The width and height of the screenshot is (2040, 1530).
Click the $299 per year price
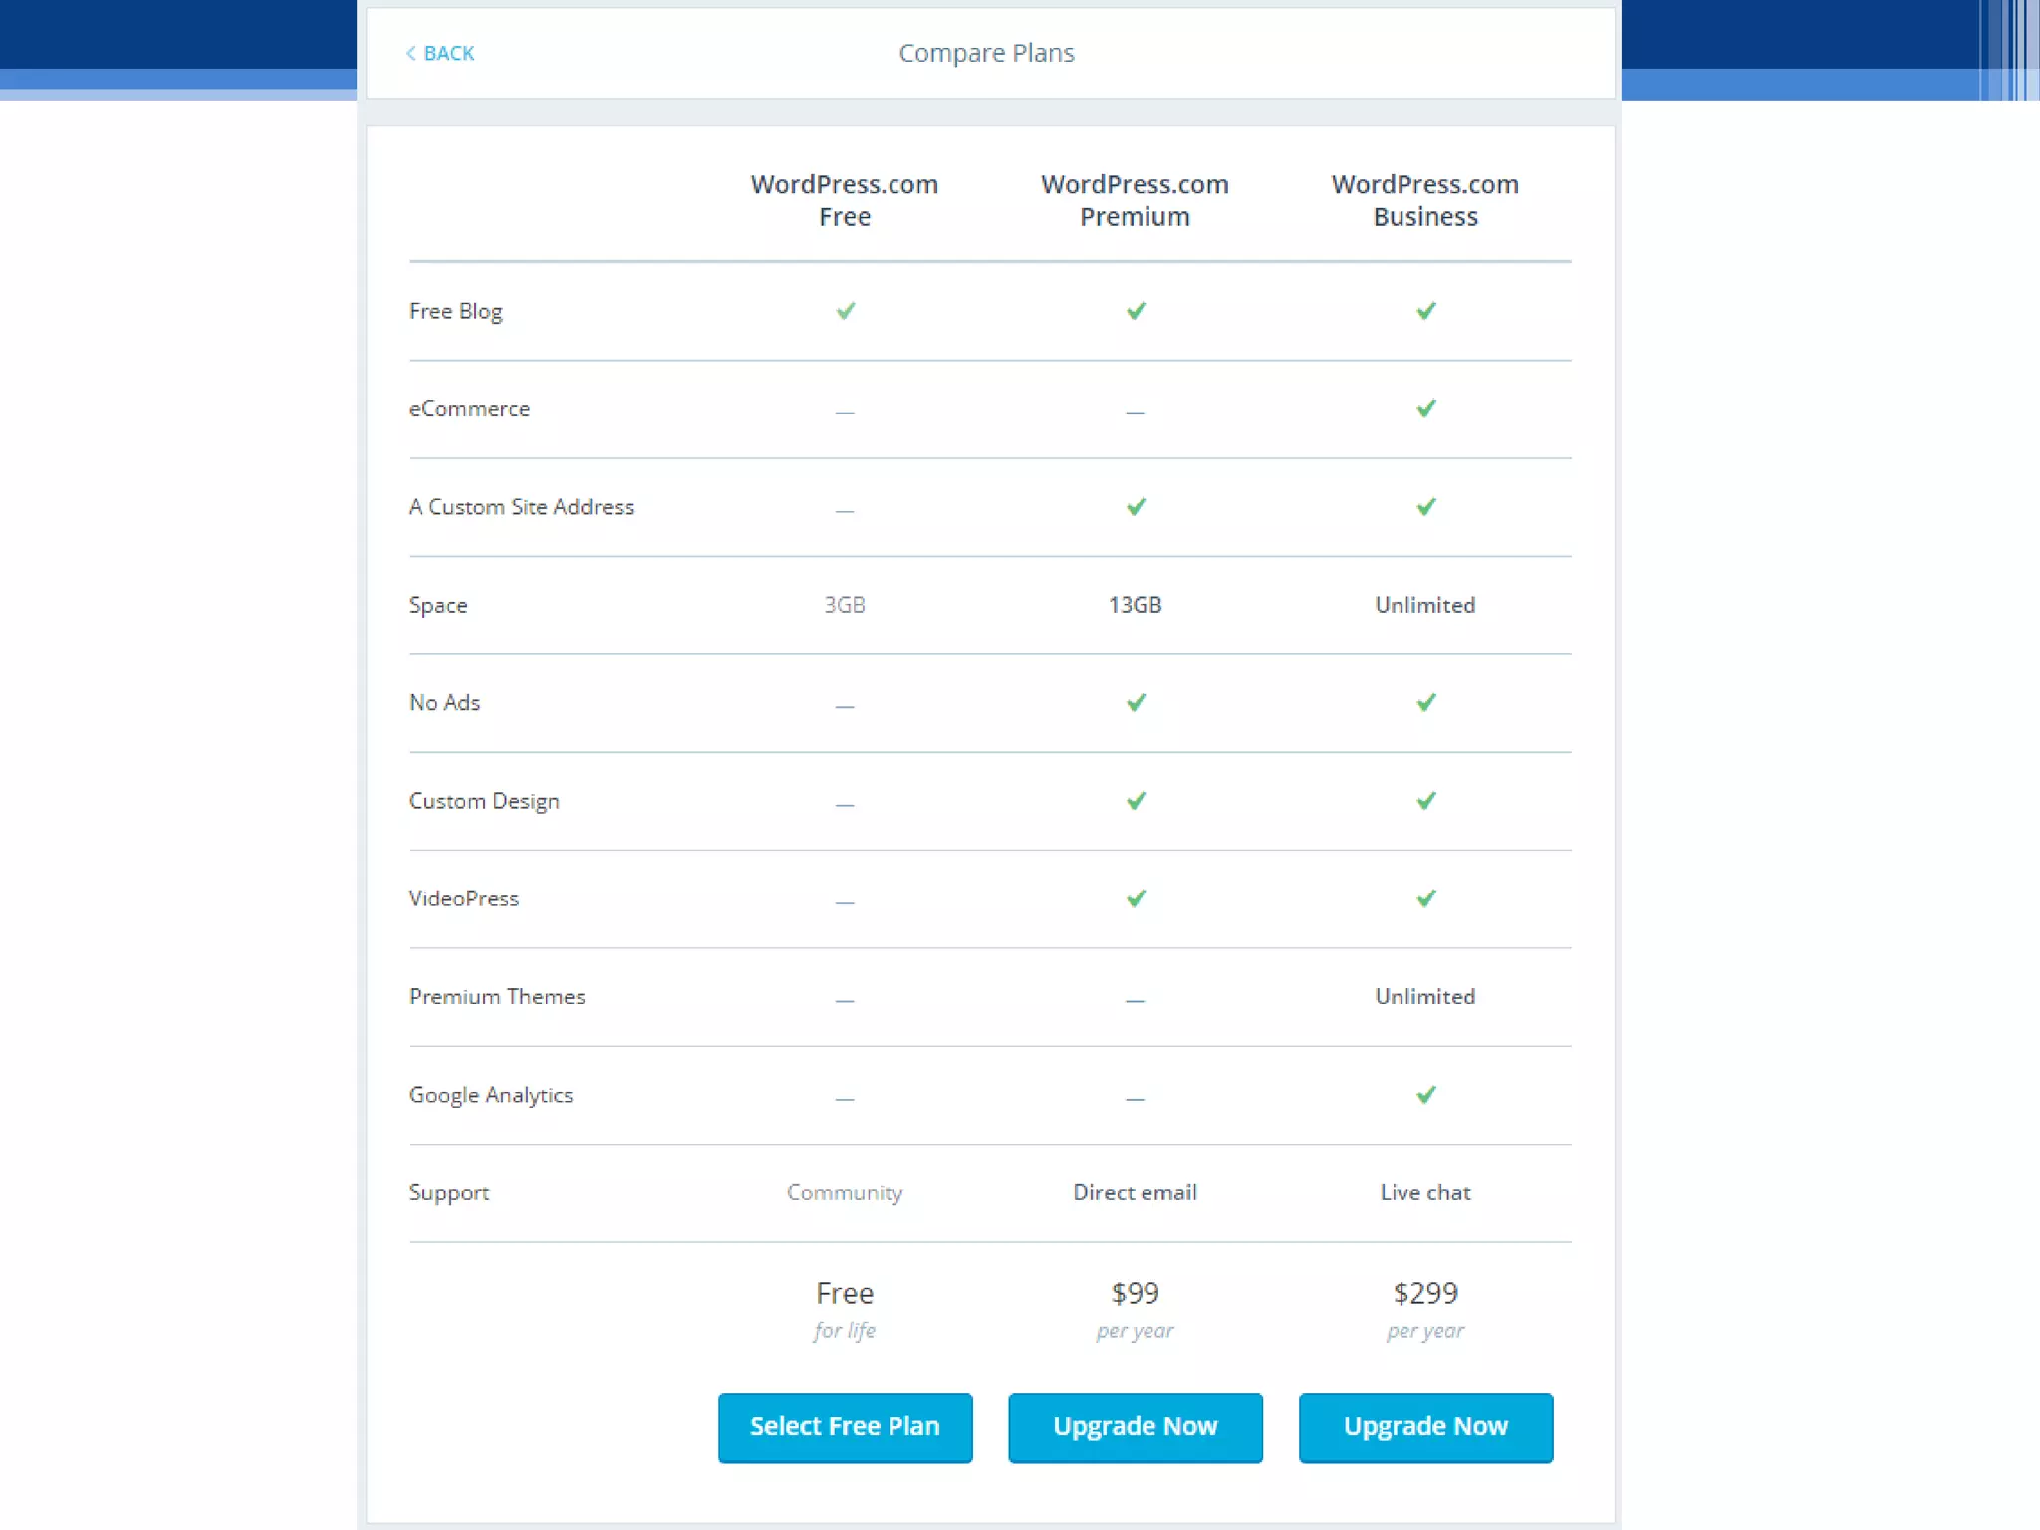click(x=1424, y=1294)
